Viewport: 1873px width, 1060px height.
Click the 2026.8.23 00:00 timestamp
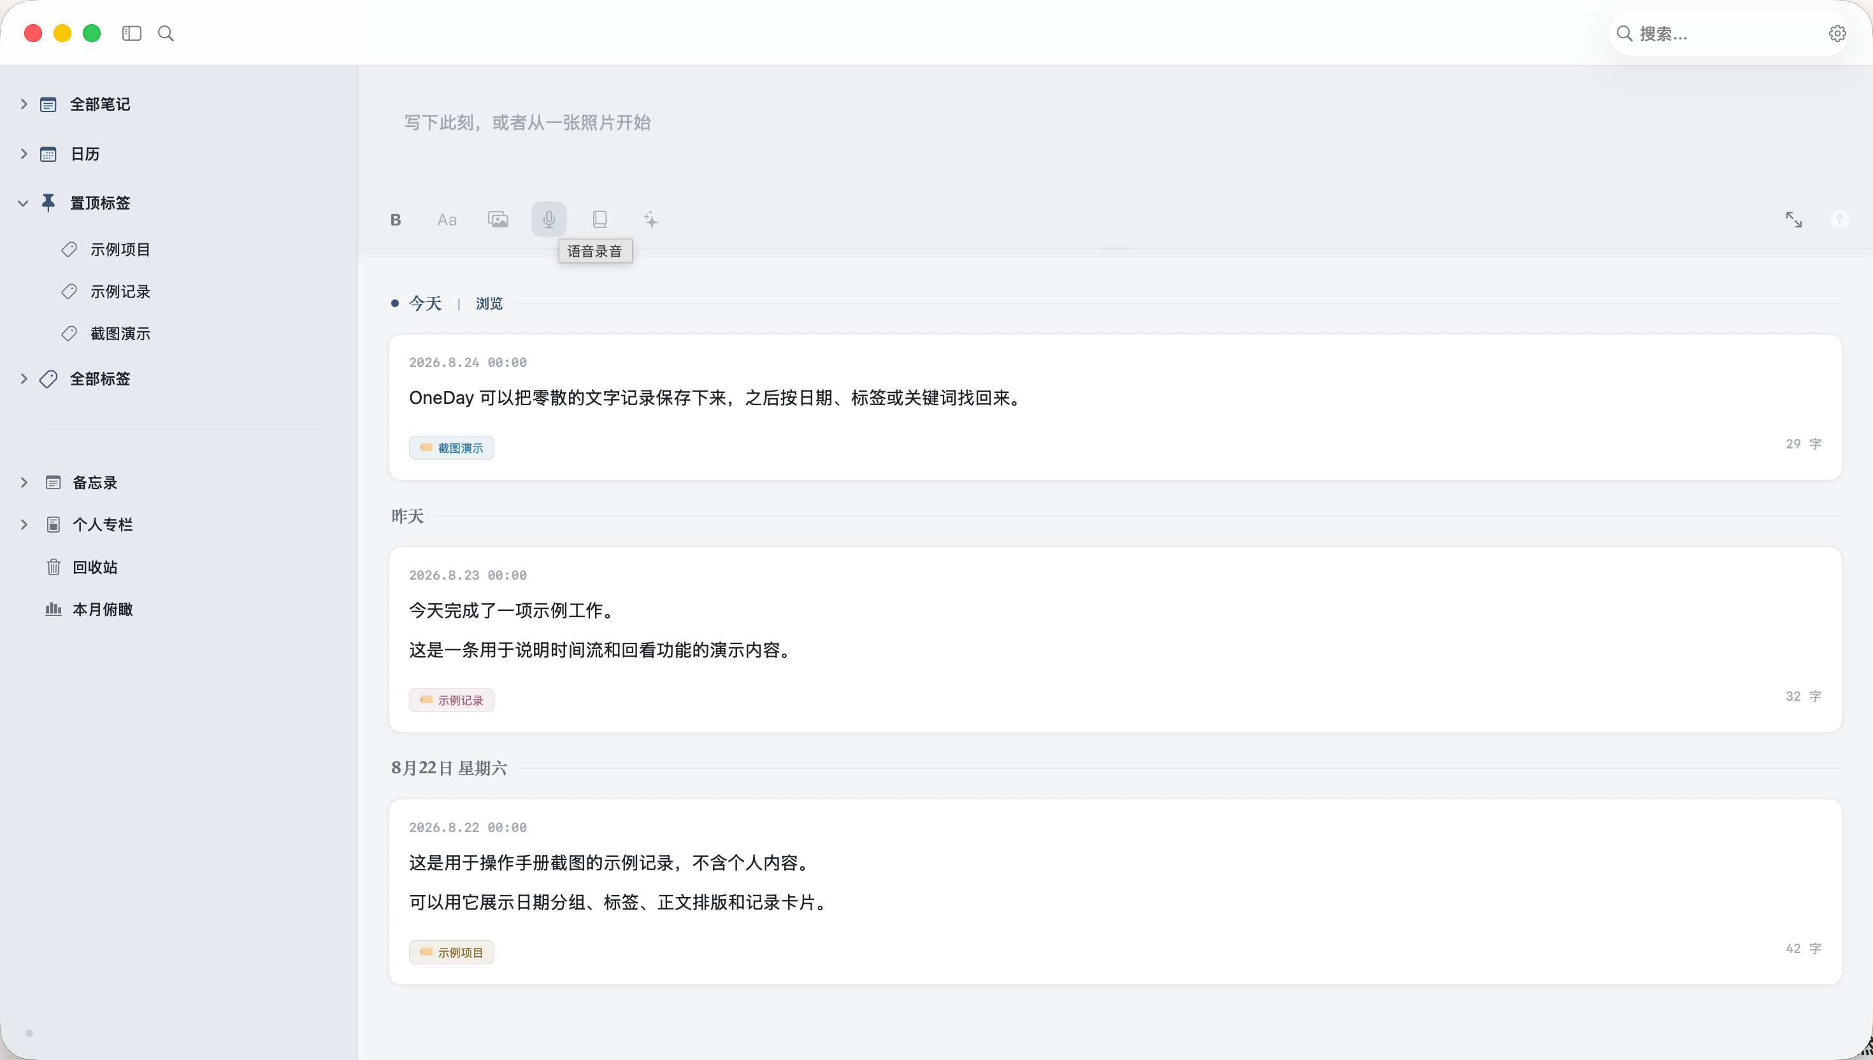pyautogui.click(x=468, y=575)
